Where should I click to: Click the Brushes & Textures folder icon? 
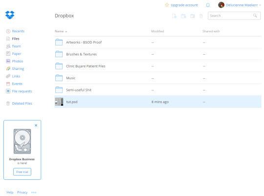(x=59, y=54)
